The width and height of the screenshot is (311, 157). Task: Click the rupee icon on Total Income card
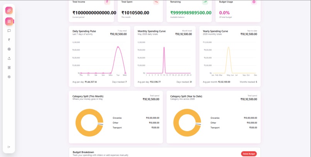click(107, 2)
